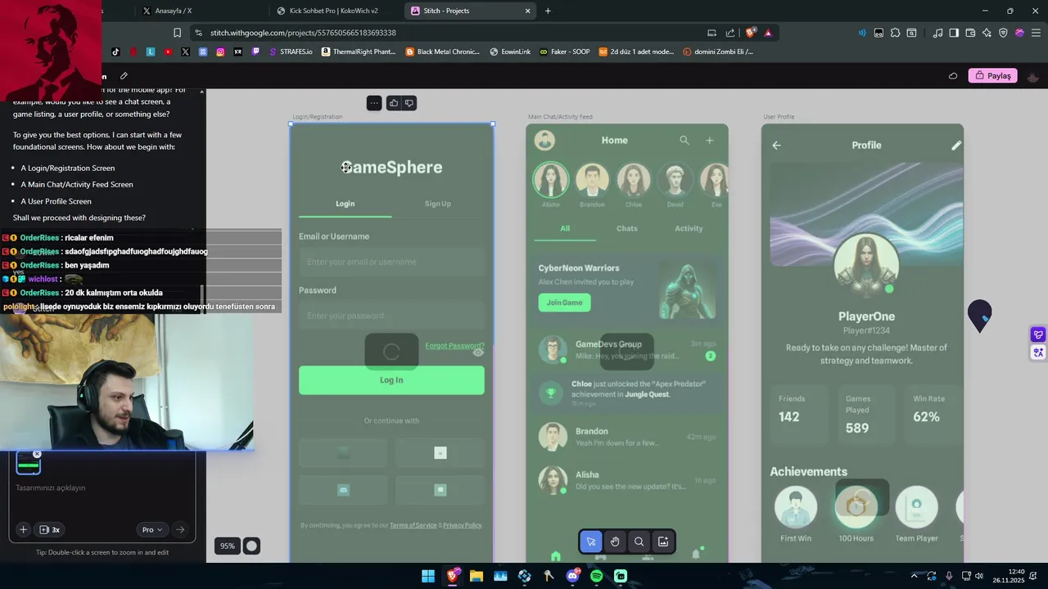The height and width of the screenshot is (589, 1048).
Task: Open the Alisha chat row
Action: [x=627, y=480]
